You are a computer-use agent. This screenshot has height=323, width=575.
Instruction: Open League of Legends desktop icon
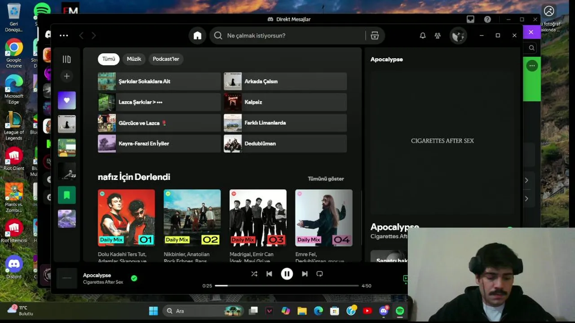(x=14, y=126)
